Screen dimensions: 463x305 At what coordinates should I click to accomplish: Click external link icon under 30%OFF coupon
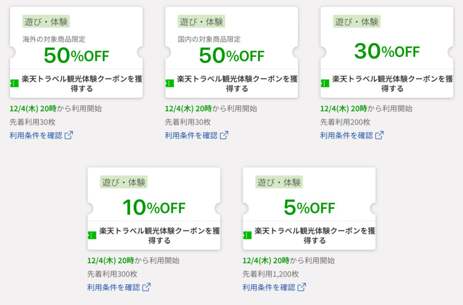[x=379, y=135]
